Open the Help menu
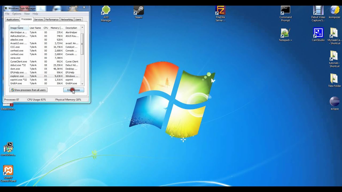Viewport: 342px width, 192px height. (35, 14)
